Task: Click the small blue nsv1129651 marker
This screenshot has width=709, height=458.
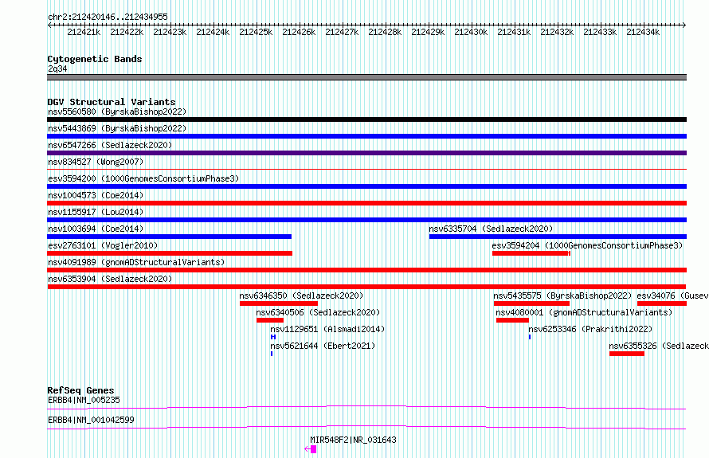Action: tap(273, 337)
